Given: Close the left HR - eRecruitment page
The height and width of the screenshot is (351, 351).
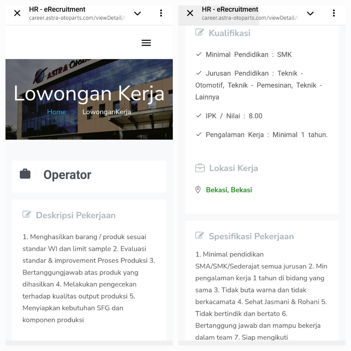Looking at the screenshot, I should click(17, 13).
